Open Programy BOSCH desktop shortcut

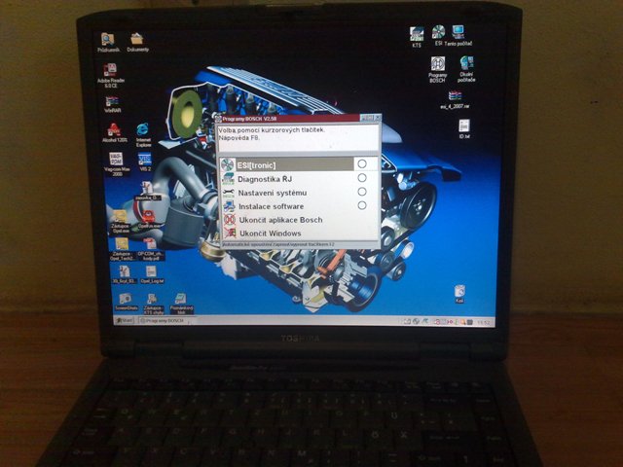pyautogui.click(x=437, y=64)
